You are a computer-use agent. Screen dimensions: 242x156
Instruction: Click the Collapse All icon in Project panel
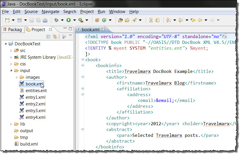[48, 37]
